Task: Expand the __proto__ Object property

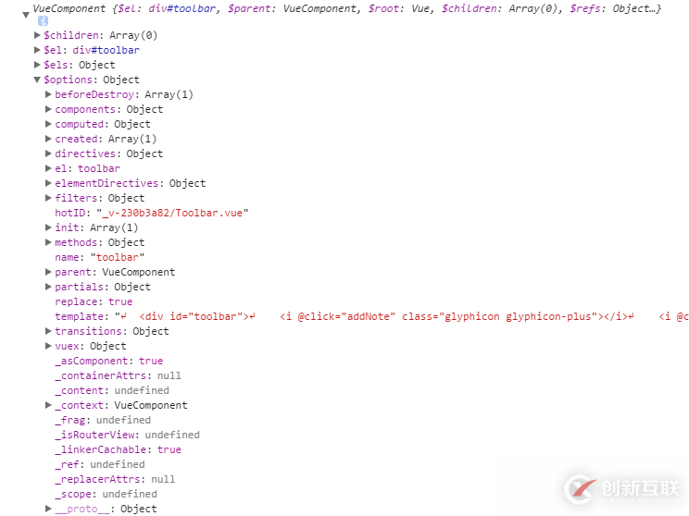Action: point(48,509)
